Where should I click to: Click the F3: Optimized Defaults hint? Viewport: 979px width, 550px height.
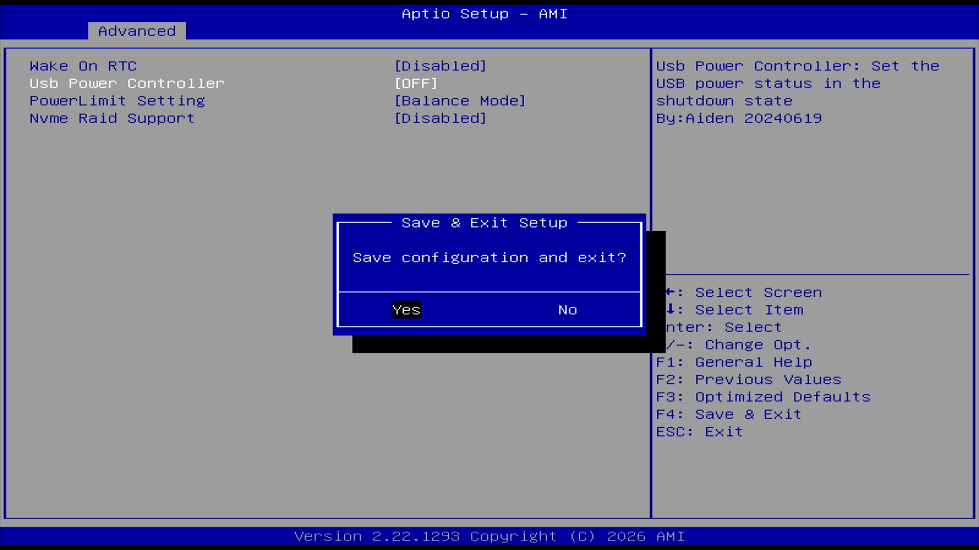763,397
